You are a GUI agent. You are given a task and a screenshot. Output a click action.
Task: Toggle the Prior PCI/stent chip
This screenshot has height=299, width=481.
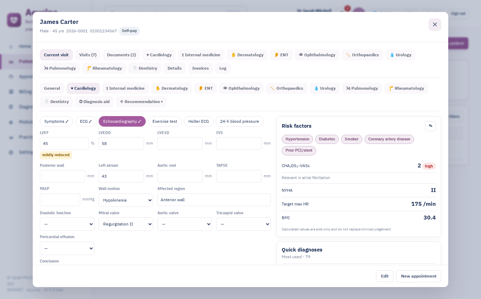point(299,151)
